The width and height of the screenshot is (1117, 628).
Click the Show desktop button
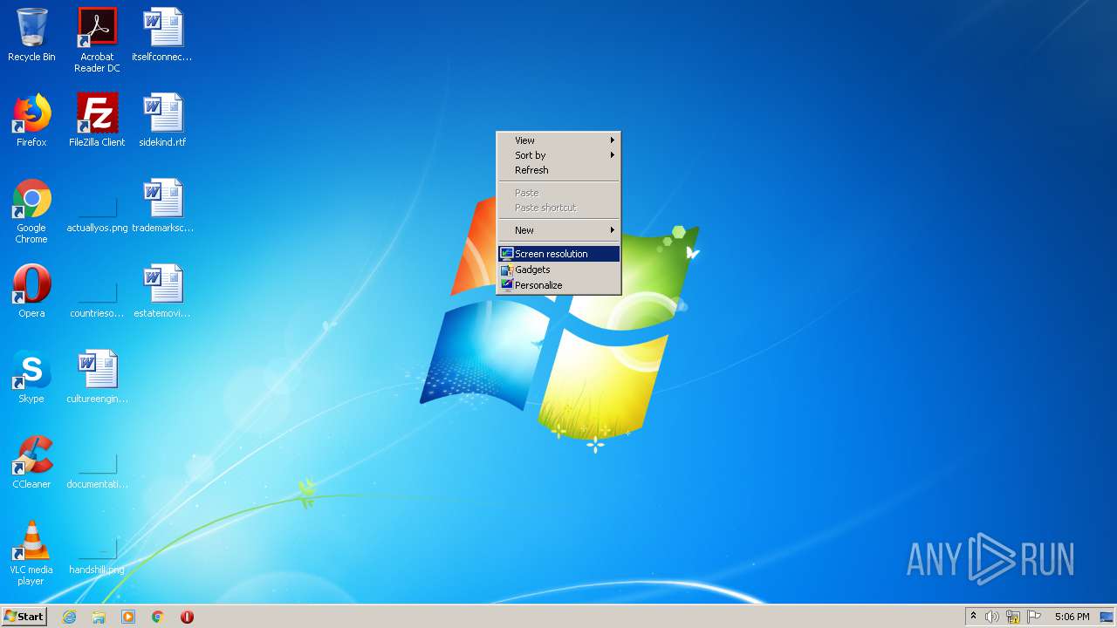(x=1107, y=617)
